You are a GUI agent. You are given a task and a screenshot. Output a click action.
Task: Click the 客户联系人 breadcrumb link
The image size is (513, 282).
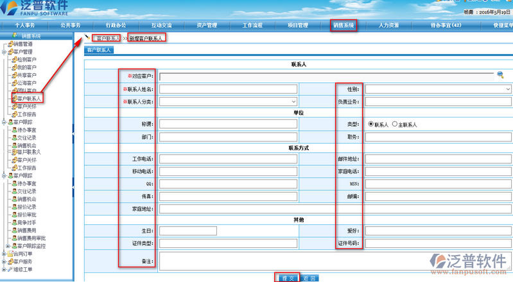coord(109,39)
